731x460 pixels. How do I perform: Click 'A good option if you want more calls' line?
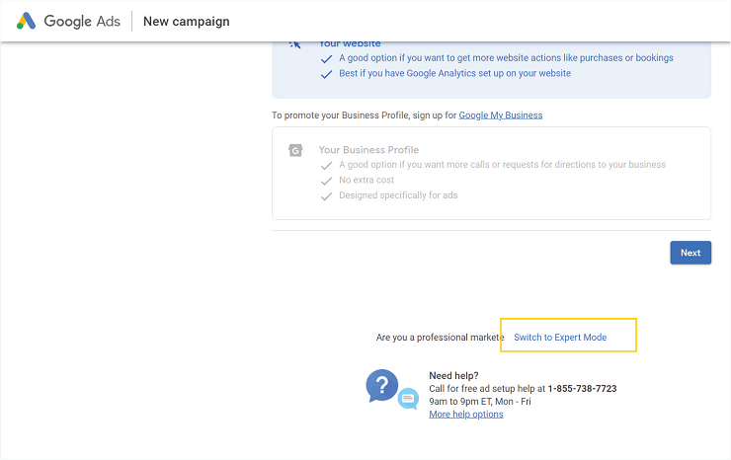pyautogui.click(x=502, y=165)
